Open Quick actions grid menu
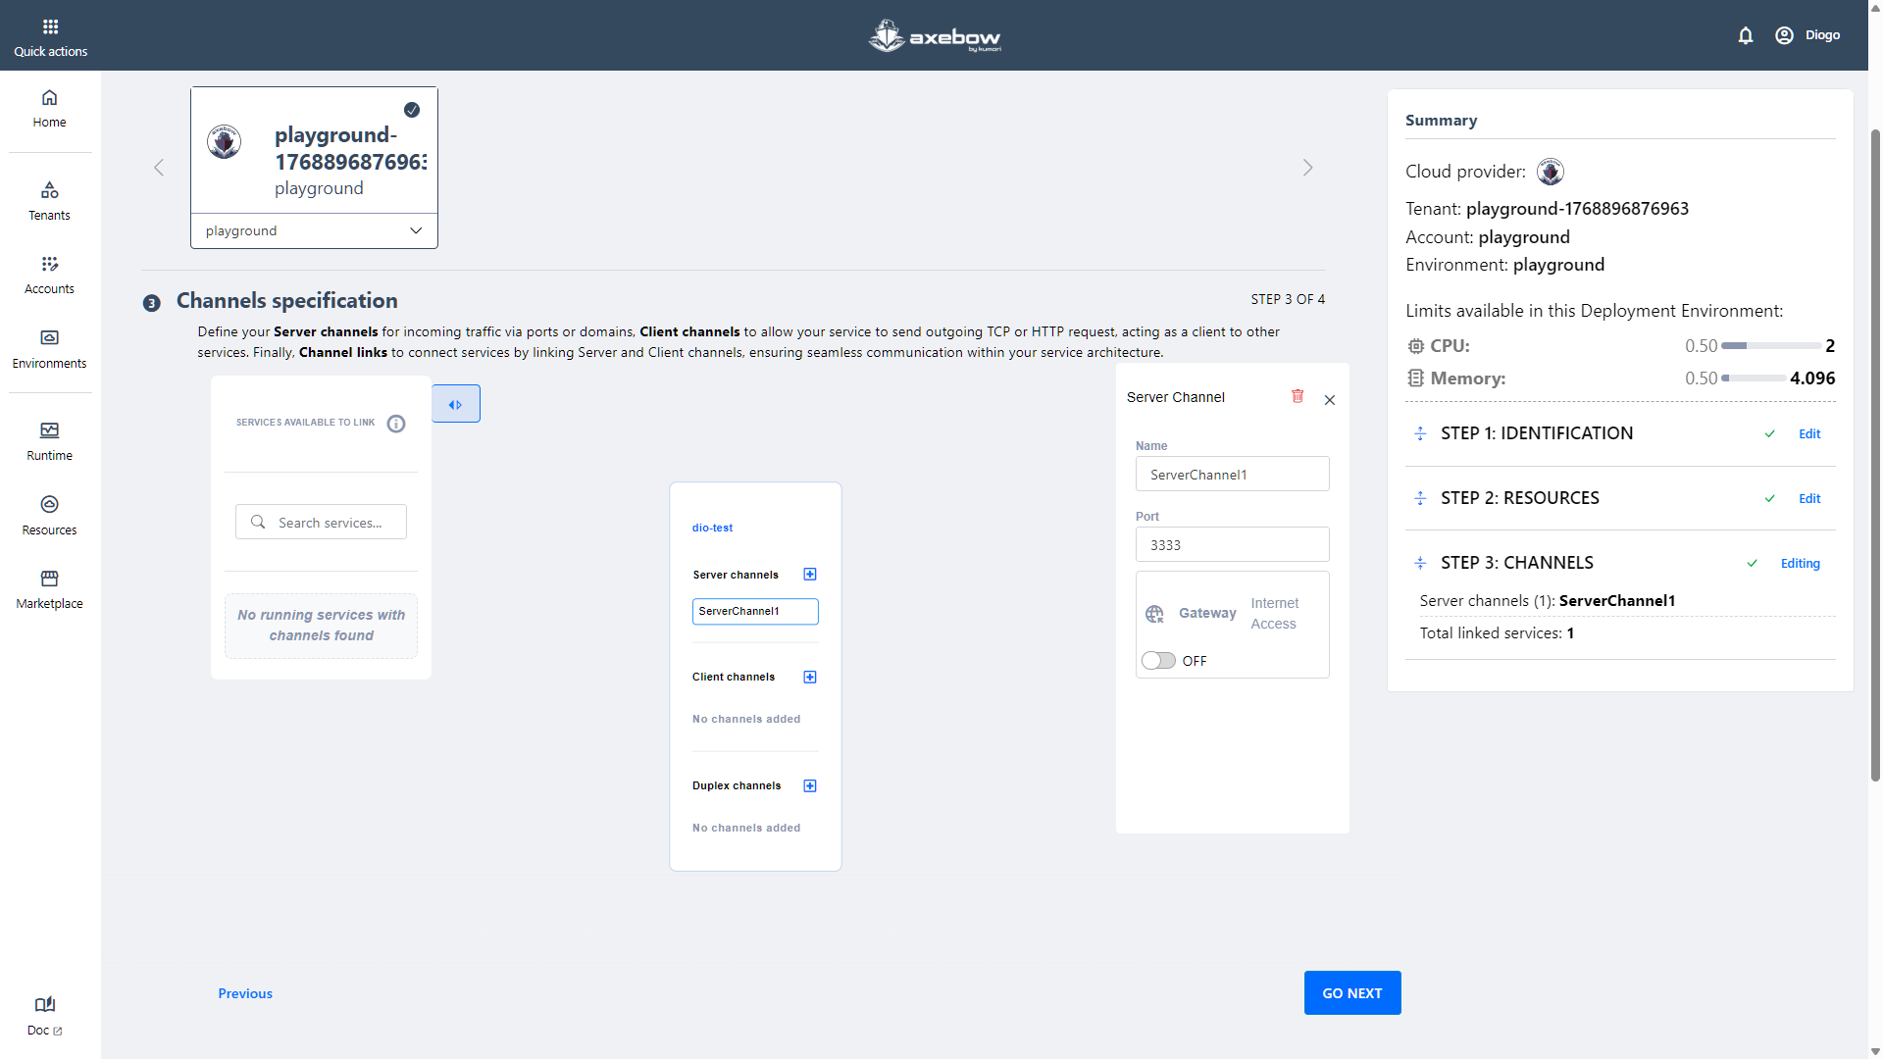This screenshot has width=1883, height=1059. [50, 27]
